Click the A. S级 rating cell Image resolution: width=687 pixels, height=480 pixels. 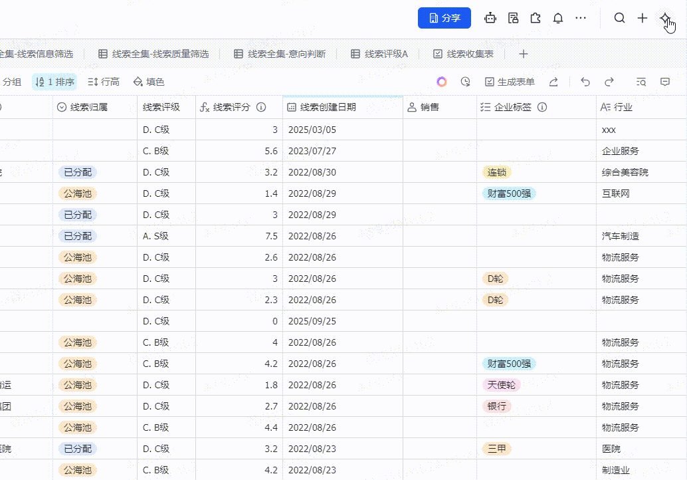click(167, 236)
